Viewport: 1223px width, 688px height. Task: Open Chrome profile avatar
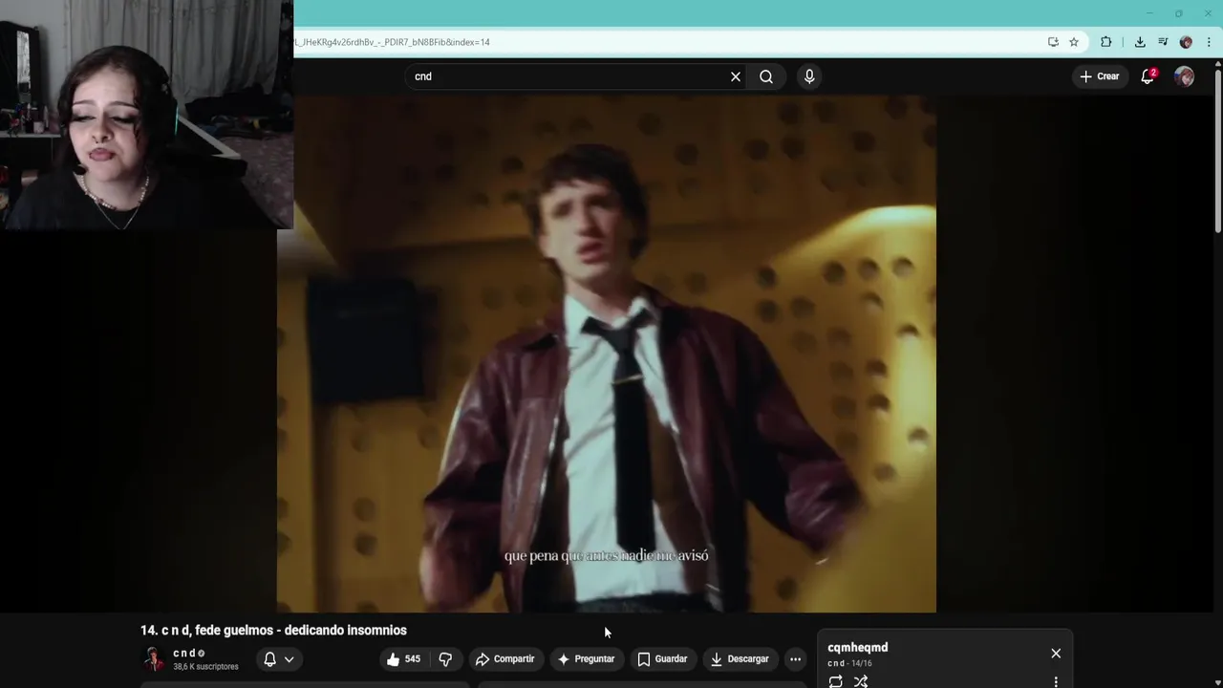coord(1186,42)
